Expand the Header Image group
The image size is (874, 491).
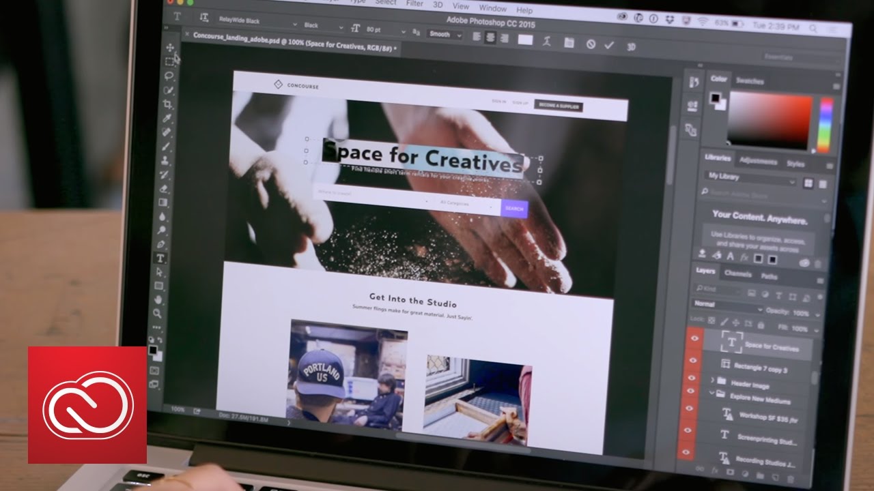tap(713, 380)
